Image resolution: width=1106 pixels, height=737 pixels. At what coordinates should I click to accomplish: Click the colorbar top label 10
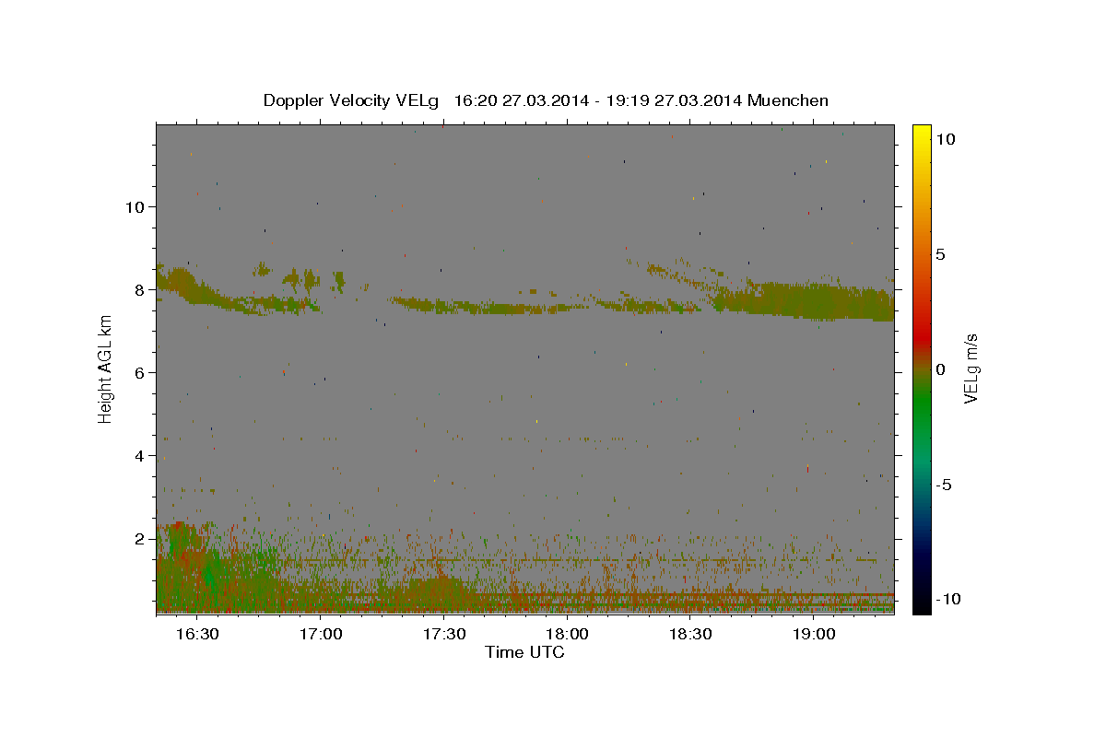point(945,139)
